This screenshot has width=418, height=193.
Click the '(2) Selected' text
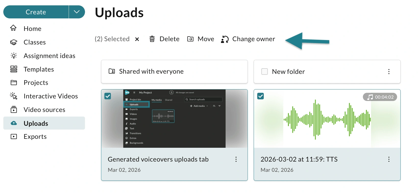pyautogui.click(x=112, y=39)
